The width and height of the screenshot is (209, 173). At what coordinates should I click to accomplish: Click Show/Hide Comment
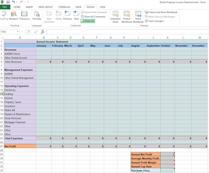point(94,12)
